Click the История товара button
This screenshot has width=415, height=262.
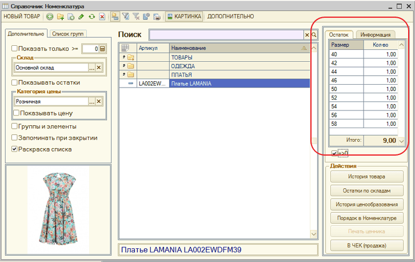coord(367,177)
